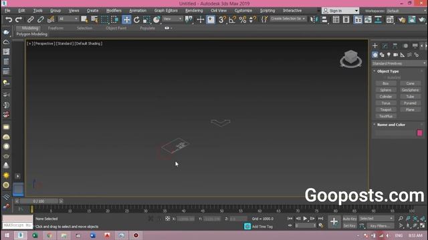Open the Key Filters dialog
This screenshot has width=428, height=240.
[x=381, y=226]
